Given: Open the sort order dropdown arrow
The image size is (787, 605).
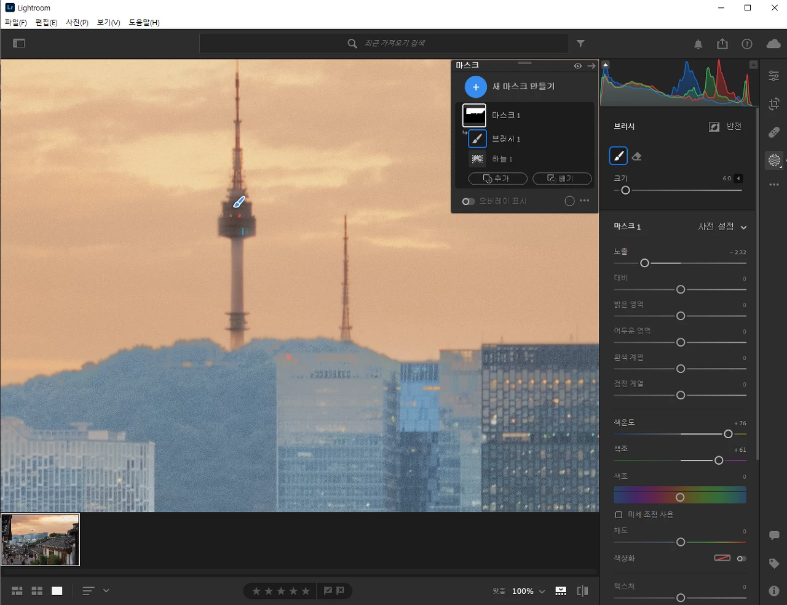Looking at the screenshot, I should (106, 591).
